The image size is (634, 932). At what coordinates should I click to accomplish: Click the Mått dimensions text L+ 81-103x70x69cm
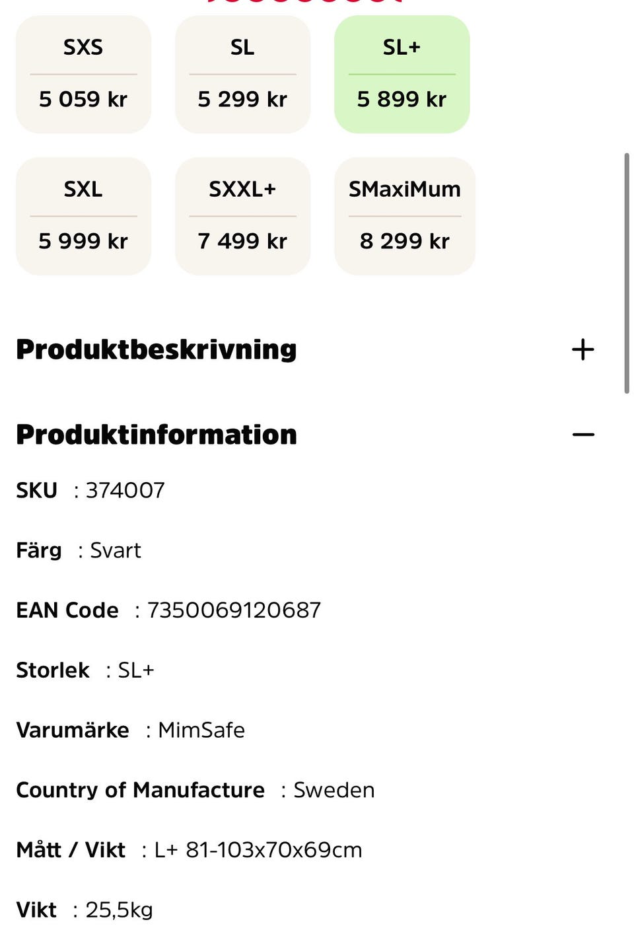[258, 849]
